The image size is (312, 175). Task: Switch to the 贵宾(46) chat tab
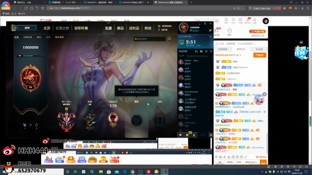tap(241, 49)
